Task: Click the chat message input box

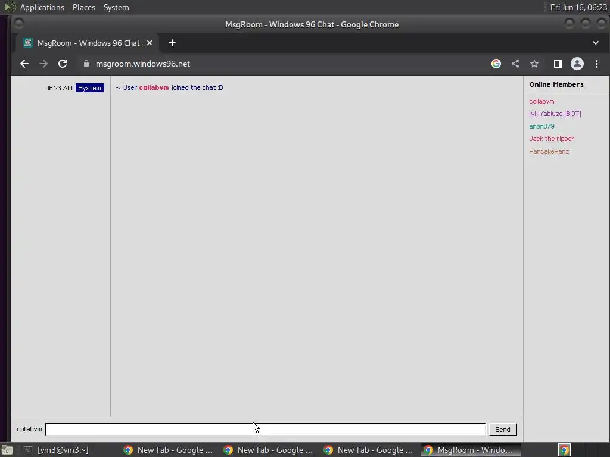Action: tap(266, 430)
